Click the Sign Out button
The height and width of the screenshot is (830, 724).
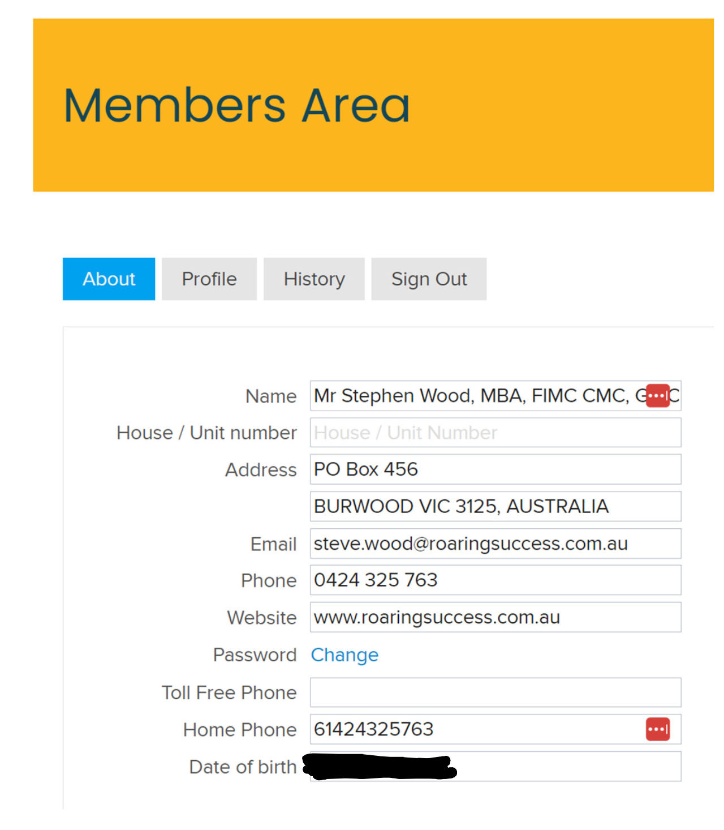[x=428, y=279]
